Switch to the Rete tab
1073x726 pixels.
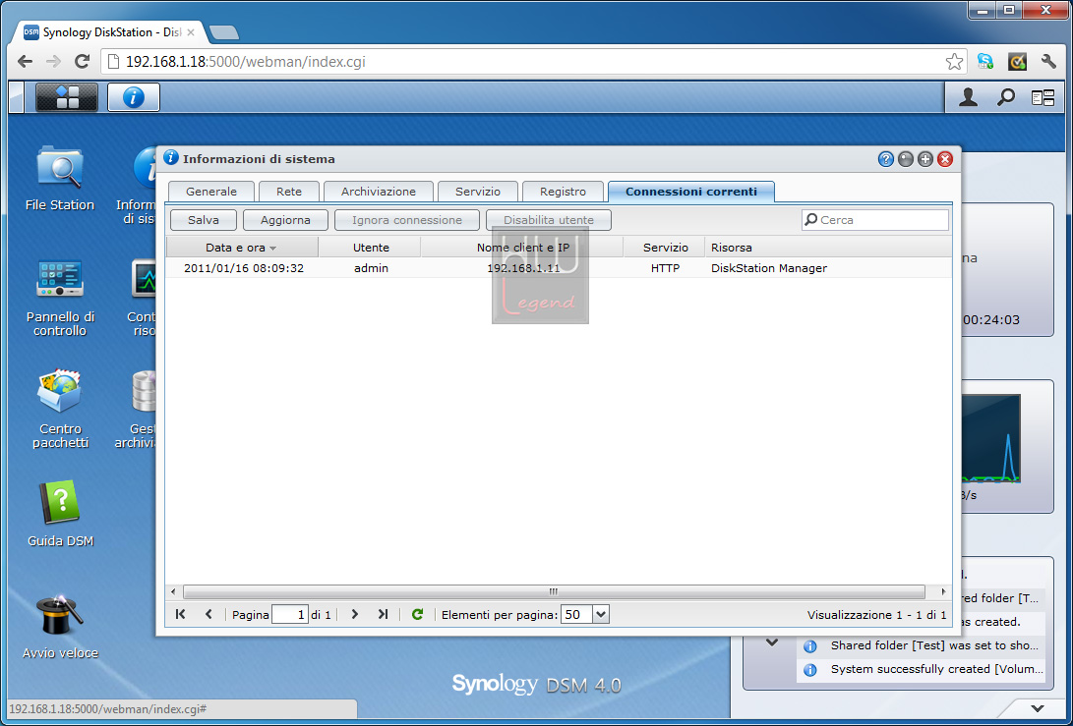point(289,192)
